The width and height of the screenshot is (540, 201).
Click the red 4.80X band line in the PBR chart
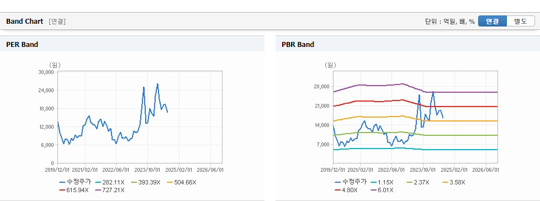click(x=465, y=107)
